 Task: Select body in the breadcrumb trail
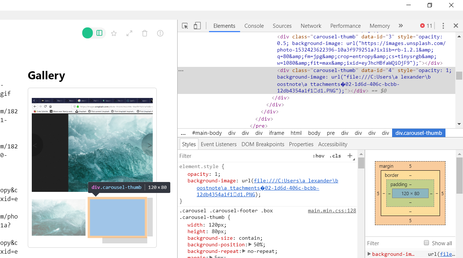pyautogui.click(x=314, y=133)
